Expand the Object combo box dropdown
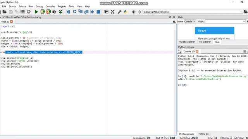 (x=244, y=22)
